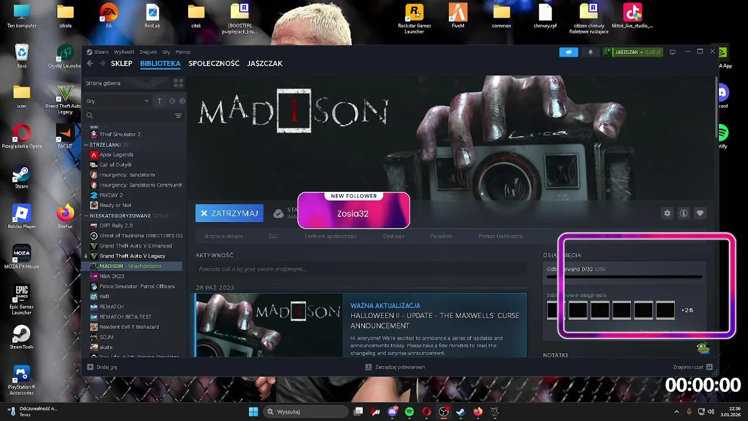Show ready-to-play games filter icon
748x421 pixels.
pos(182,101)
